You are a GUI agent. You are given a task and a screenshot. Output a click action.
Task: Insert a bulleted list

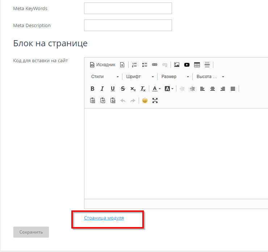(x=145, y=65)
